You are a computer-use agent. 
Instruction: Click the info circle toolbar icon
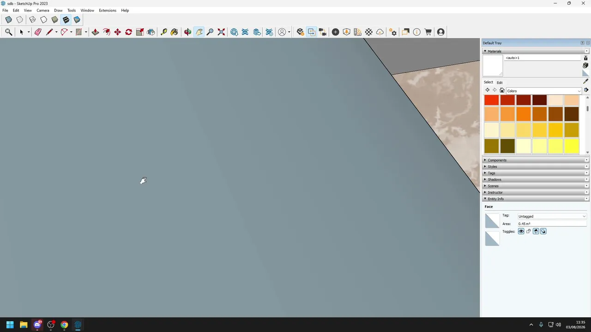417,32
